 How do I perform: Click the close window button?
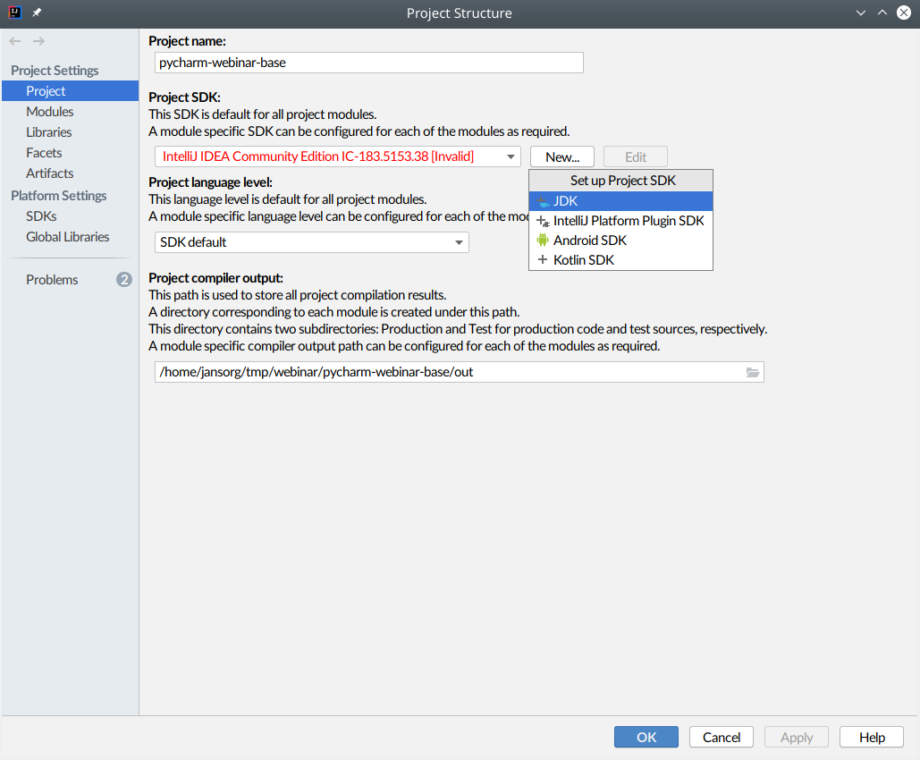[x=904, y=13]
